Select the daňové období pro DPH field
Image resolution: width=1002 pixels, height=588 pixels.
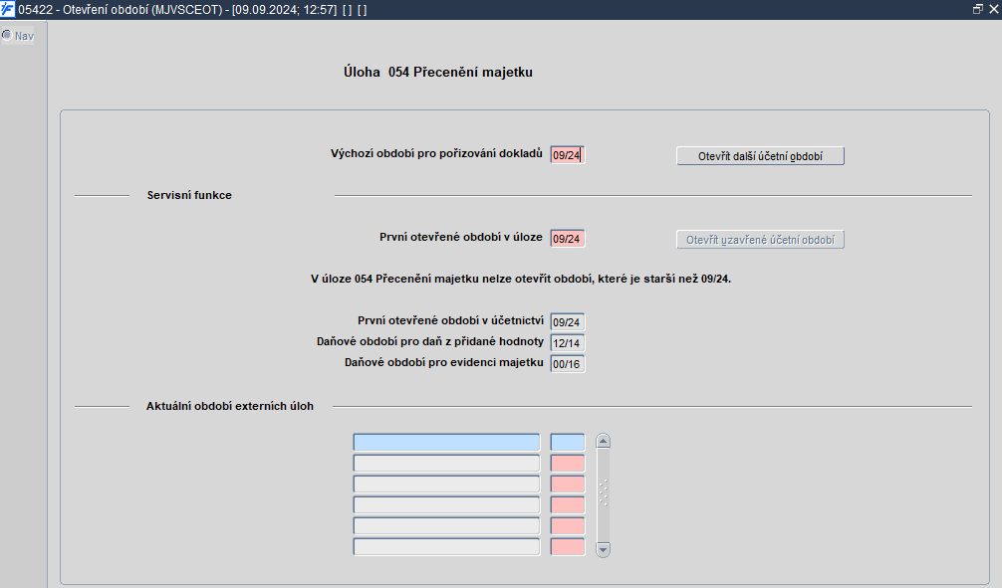[x=568, y=343]
